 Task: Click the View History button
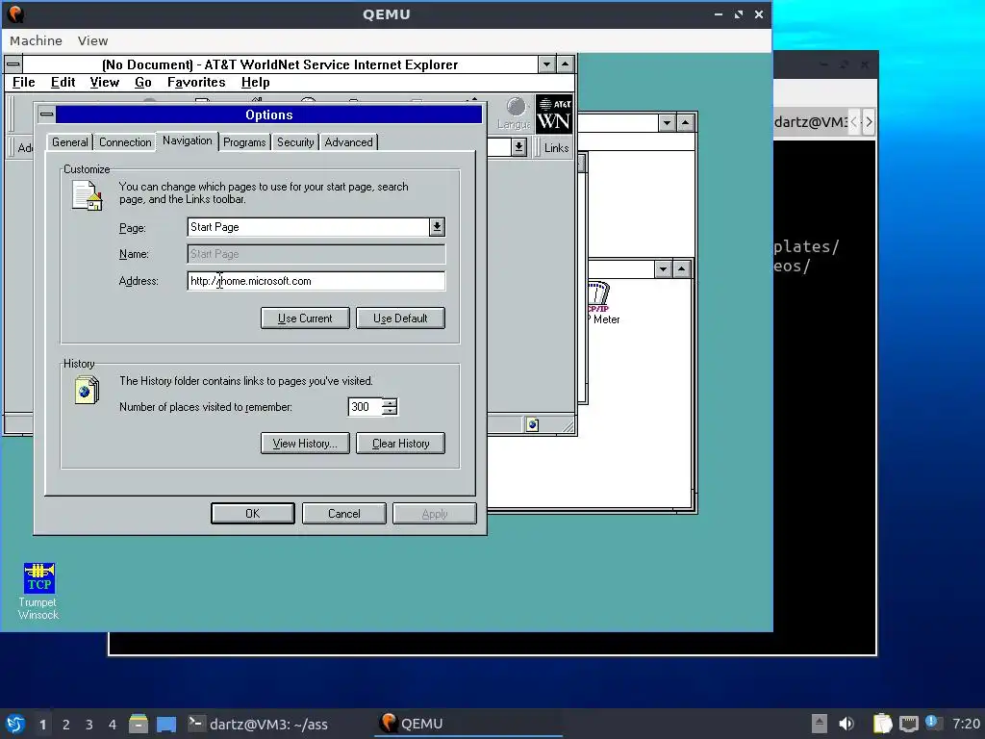tap(305, 443)
